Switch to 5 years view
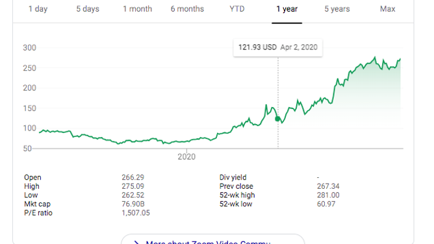 [x=337, y=9]
